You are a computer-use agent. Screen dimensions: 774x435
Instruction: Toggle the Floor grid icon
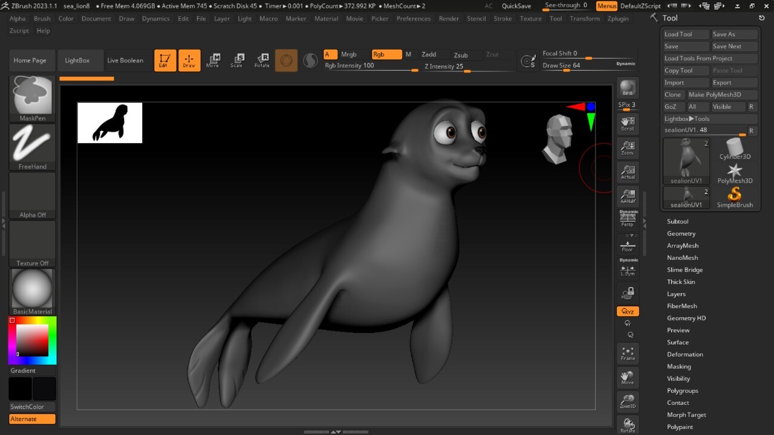pyautogui.click(x=627, y=245)
